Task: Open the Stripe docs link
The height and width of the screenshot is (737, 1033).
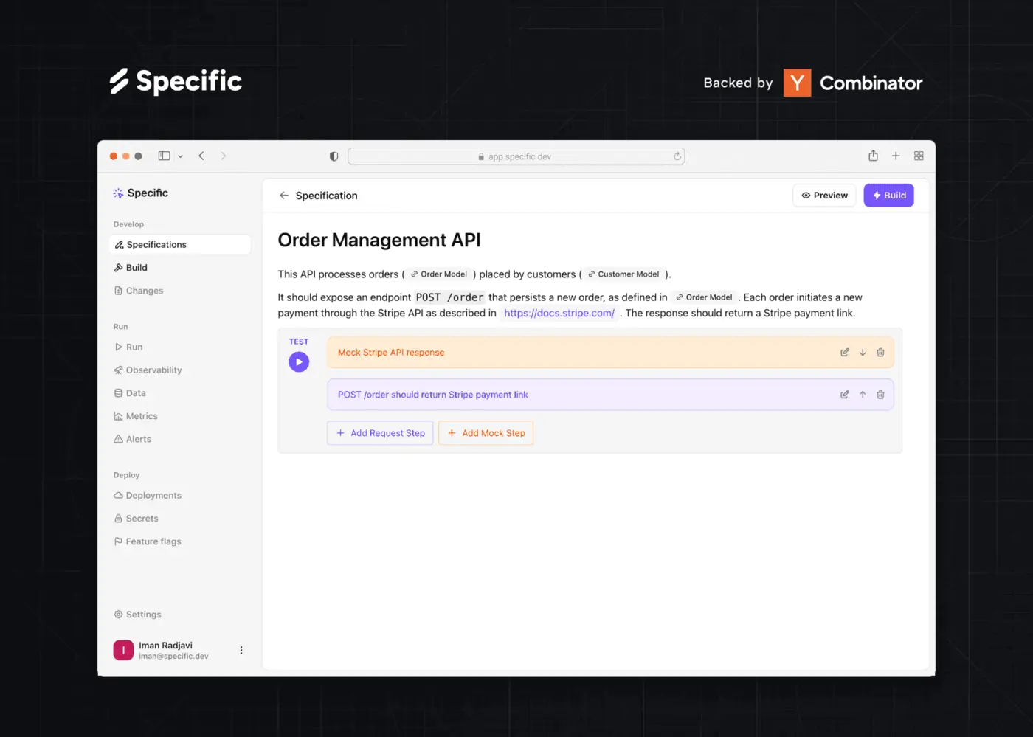Action: [x=559, y=314]
